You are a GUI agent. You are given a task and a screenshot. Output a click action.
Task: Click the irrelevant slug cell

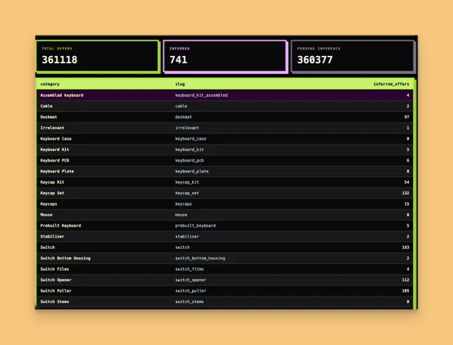(187, 128)
